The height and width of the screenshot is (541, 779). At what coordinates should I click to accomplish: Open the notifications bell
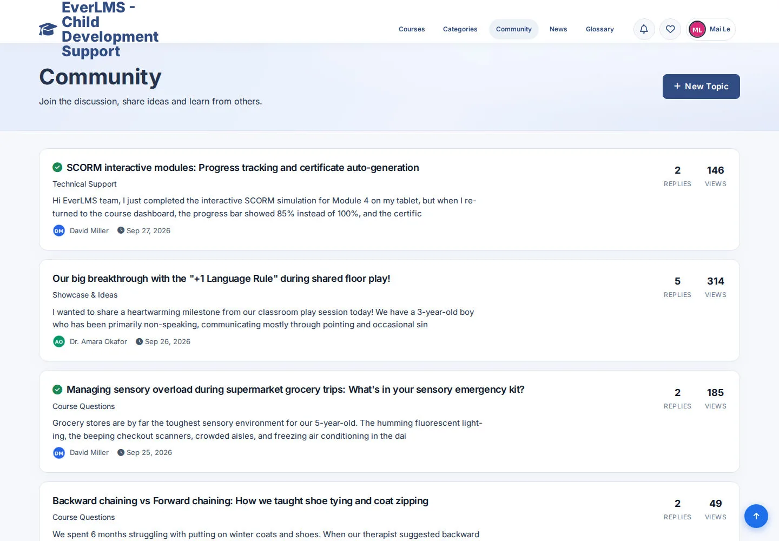(644, 29)
